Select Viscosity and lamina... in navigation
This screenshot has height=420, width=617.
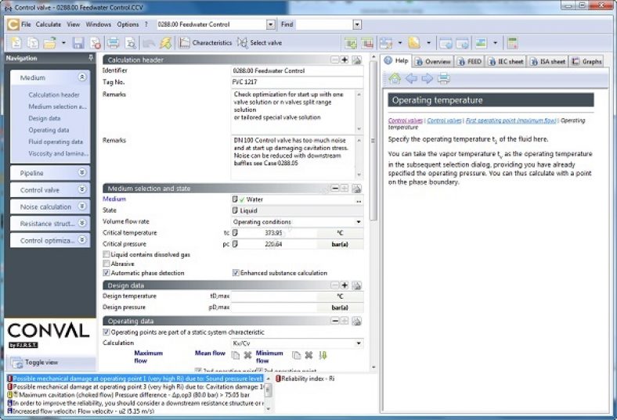[58, 153]
